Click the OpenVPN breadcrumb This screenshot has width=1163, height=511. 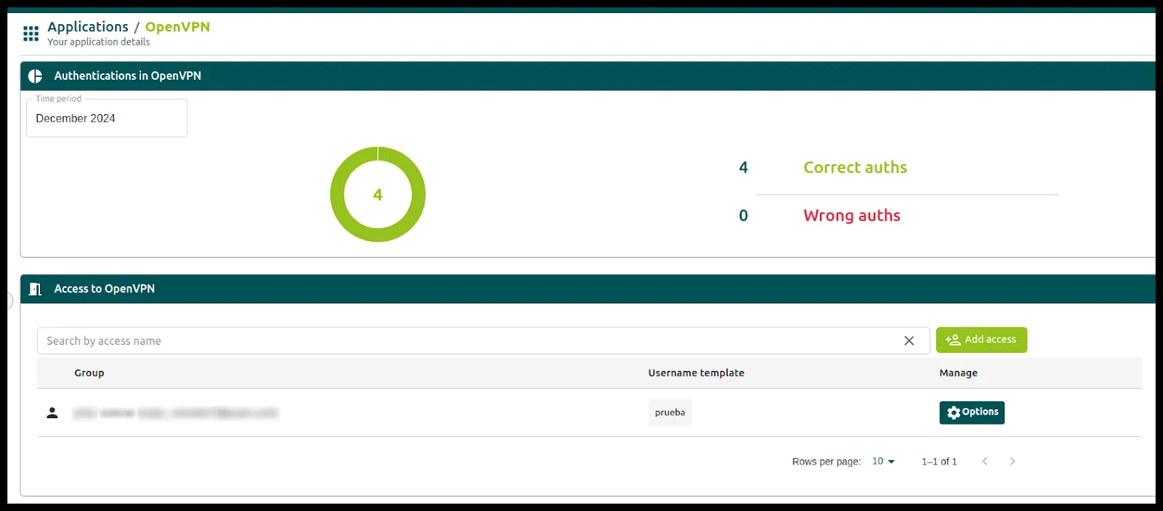pyautogui.click(x=177, y=27)
